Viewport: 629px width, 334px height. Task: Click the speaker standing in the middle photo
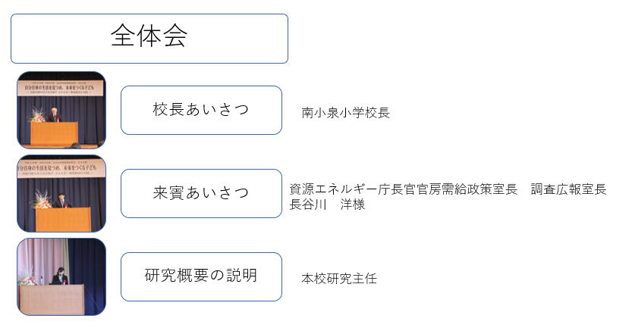pyautogui.click(x=61, y=201)
